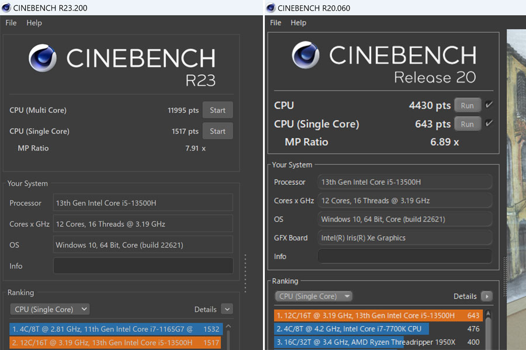Open the Help menu in Cinebench R20
This screenshot has height=350, width=526.
click(298, 23)
